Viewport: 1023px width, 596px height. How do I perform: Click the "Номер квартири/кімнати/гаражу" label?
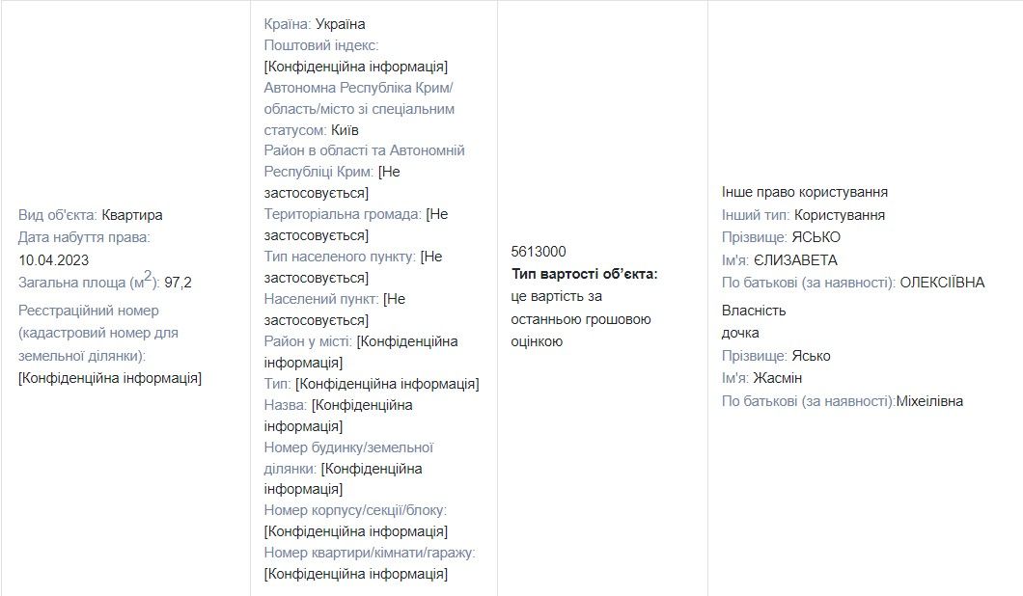[x=369, y=553]
